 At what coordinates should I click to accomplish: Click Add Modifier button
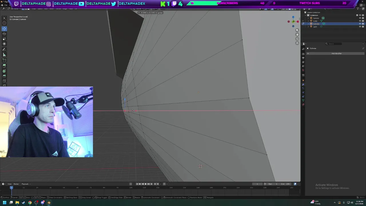pyautogui.click(x=336, y=54)
